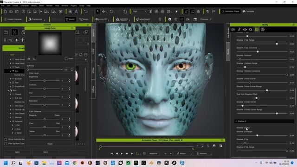Click the Reset button in Adjust Color

tap(50, 144)
